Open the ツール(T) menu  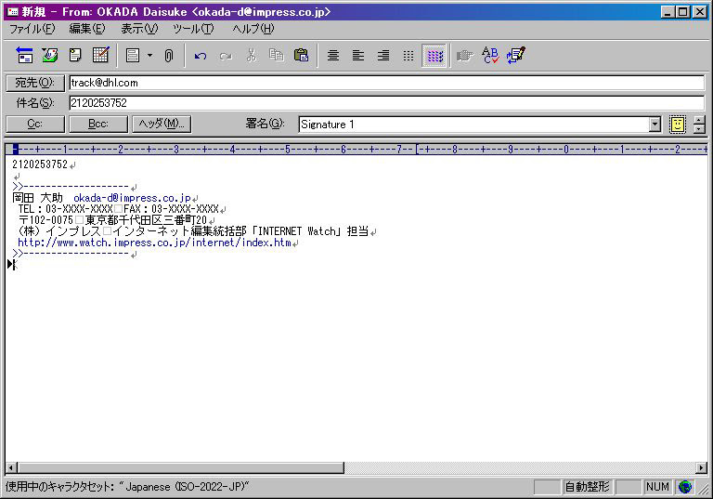click(193, 29)
